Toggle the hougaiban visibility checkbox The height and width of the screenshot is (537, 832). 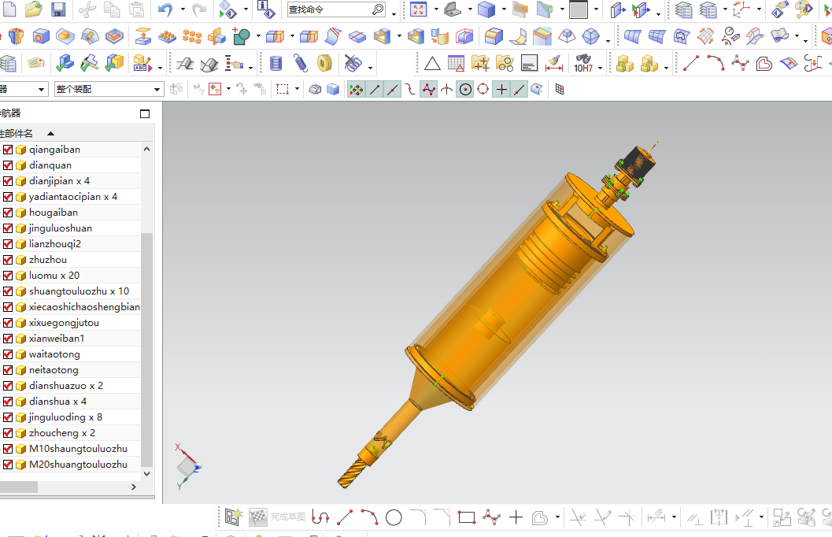coord(8,213)
